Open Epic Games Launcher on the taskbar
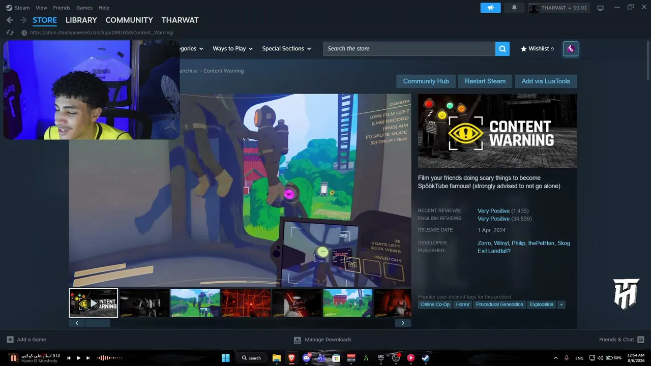Image resolution: width=651 pixels, height=366 pixels. [381, 358]
